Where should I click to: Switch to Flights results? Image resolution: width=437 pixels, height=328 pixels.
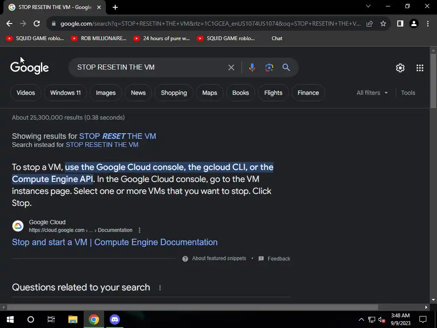point(273,93)
